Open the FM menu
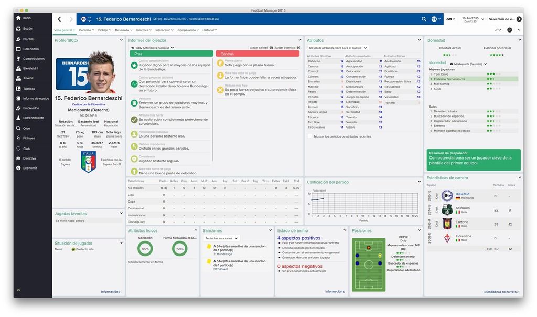Screen dimensions: 537x317 [450, 19]
